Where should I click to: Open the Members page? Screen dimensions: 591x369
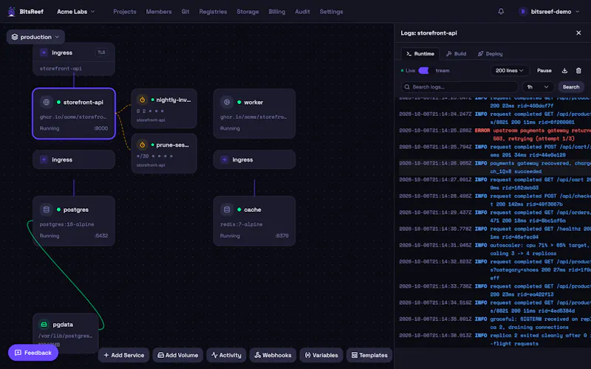(159, 12)
